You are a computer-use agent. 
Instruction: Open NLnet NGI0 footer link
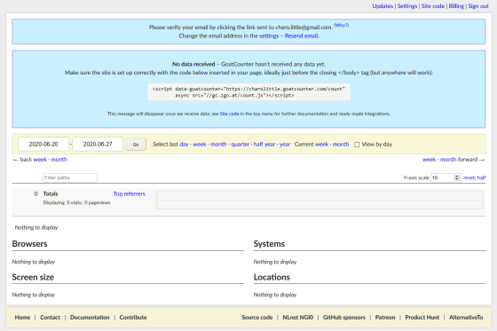[x=298, y=318]
